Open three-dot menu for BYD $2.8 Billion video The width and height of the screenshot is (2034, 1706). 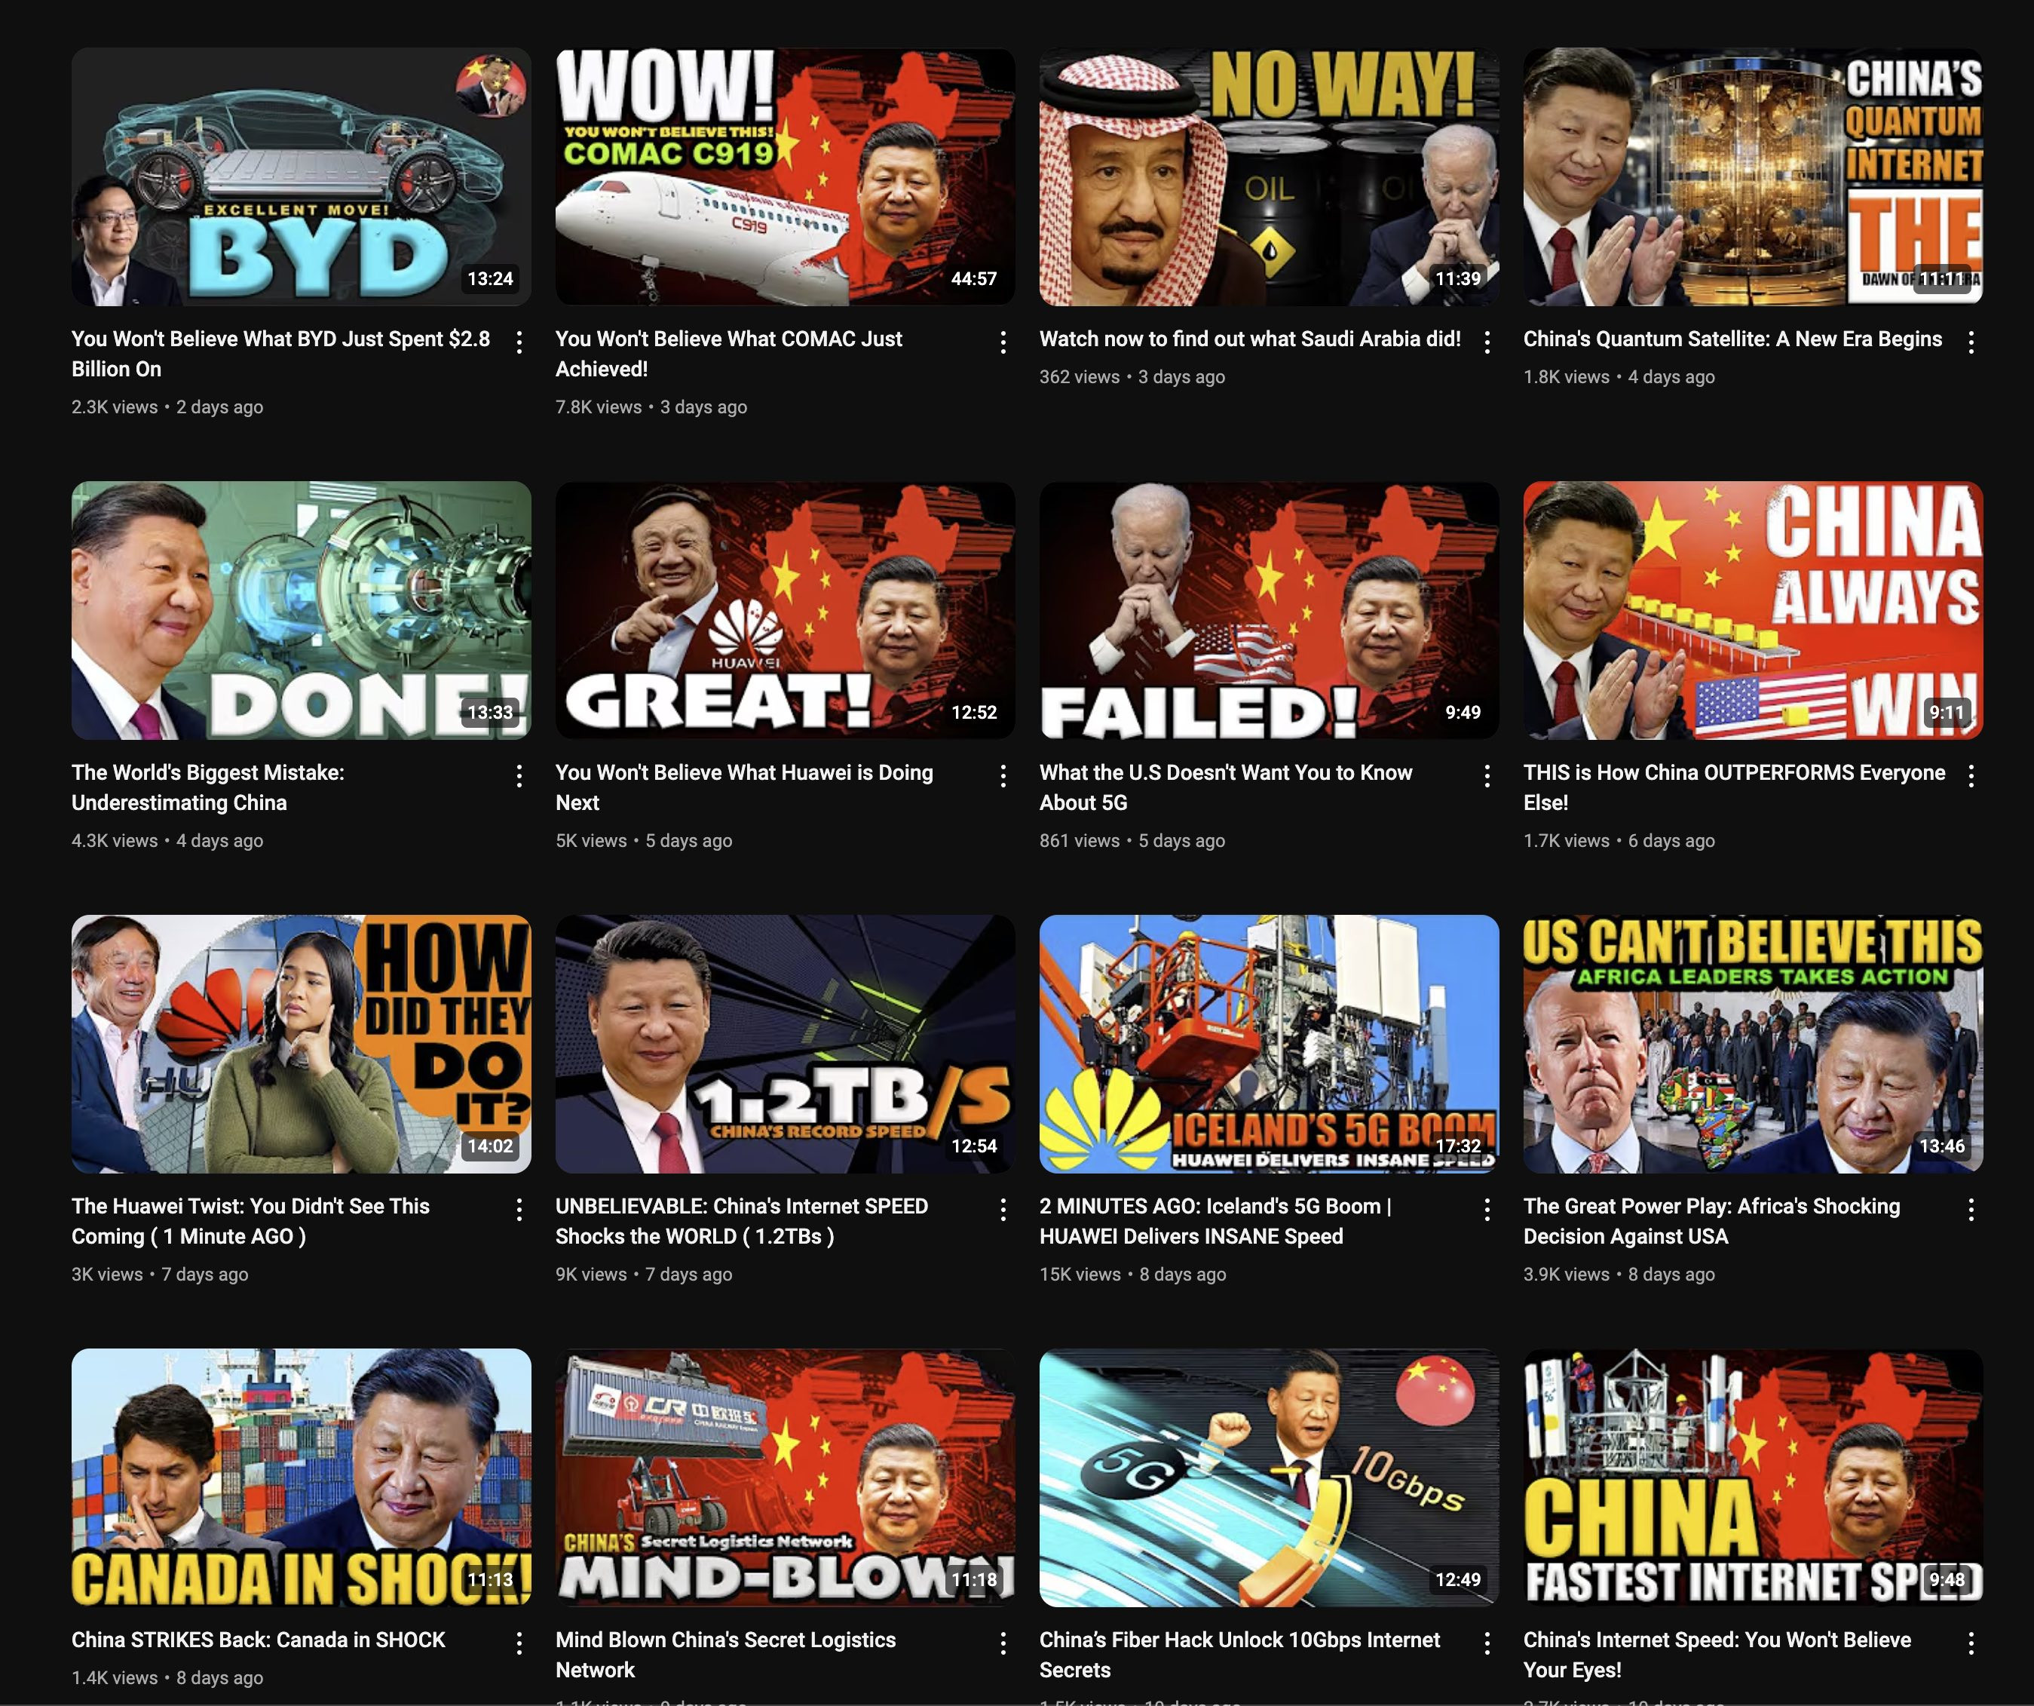519,341
